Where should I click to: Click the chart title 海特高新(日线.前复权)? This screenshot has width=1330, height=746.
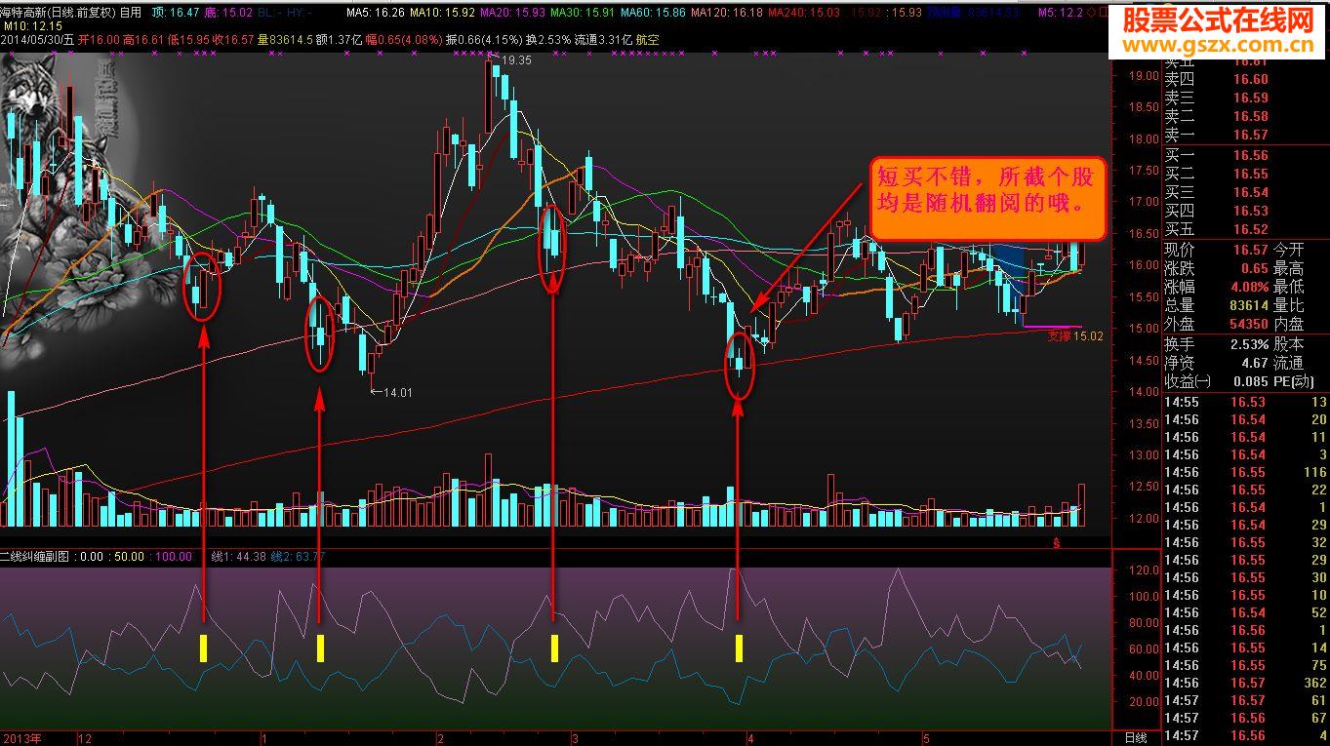59,13
